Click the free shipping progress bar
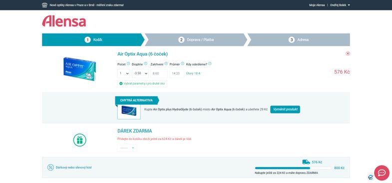The height and width of the screenshot is (183, 392). (293, 168)
